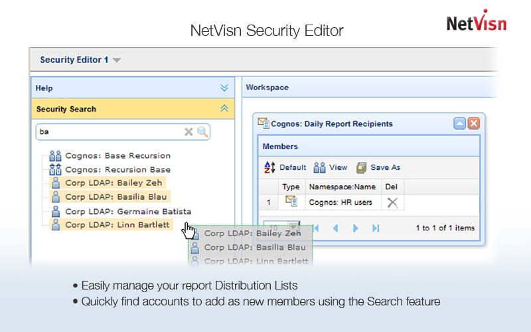Image resolution: width=531 pixels, height=332 pixels.
Task: Click the Default sort A-Z icon
Action: click(269, 167)
